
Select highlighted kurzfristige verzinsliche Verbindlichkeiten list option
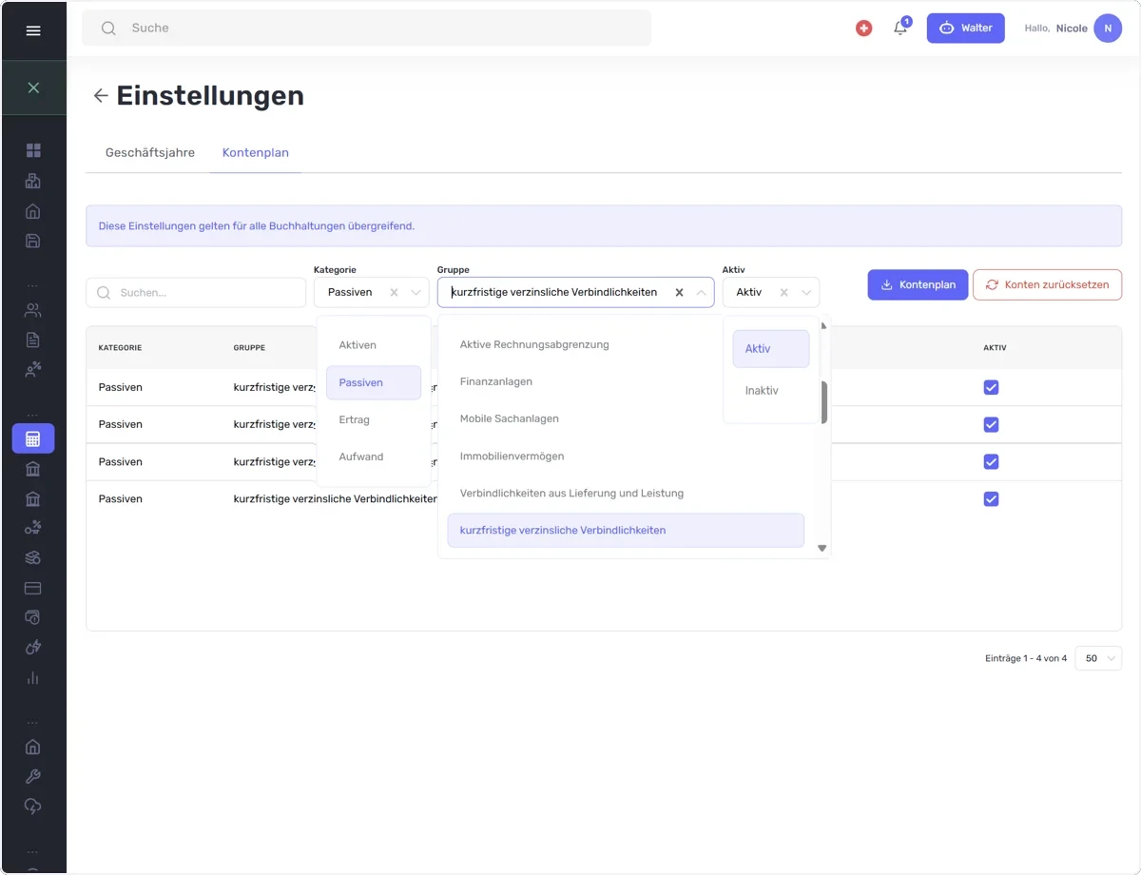tap(626, 531)
